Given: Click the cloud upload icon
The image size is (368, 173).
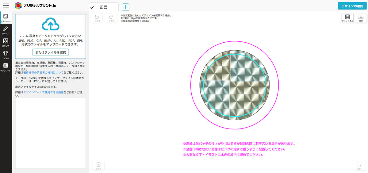Looking at the screenshot, I should pos(50,24).
